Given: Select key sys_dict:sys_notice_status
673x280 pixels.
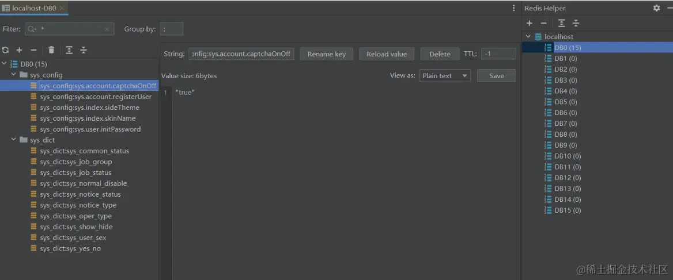Looking at the screenshot, I should tap(80, 194).
